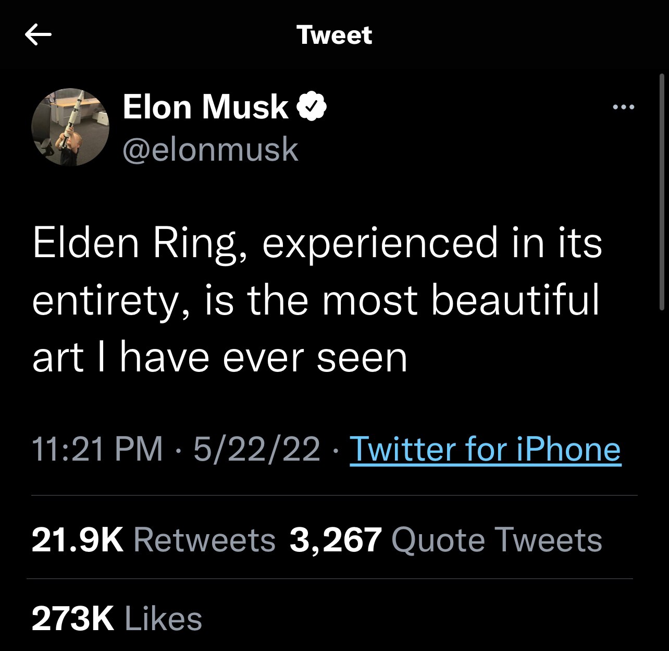Click the vertical scrollbar on the right edge
This screenshot has width=669, height=651.
(661, 193)
